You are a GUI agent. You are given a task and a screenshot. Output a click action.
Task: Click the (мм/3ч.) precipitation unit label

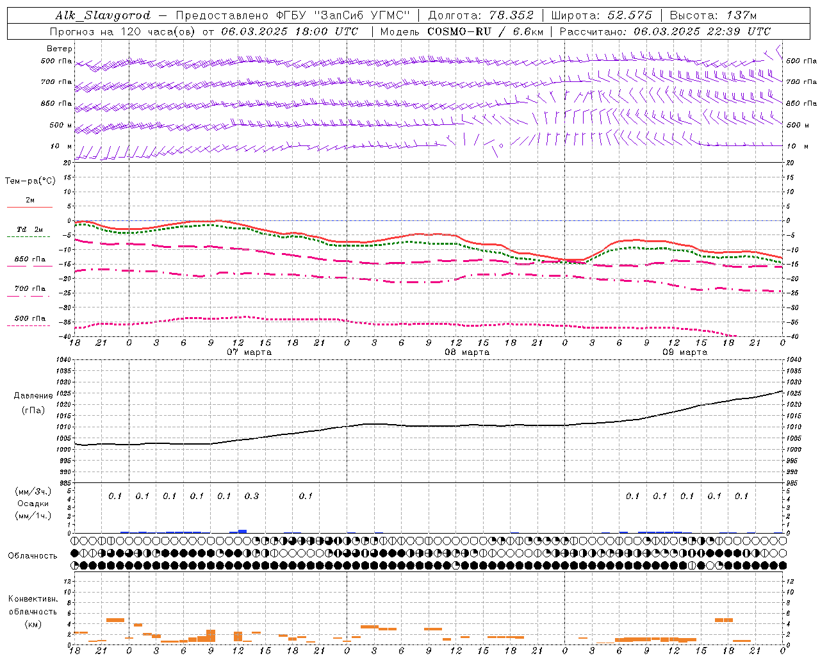tap(33, 491)
